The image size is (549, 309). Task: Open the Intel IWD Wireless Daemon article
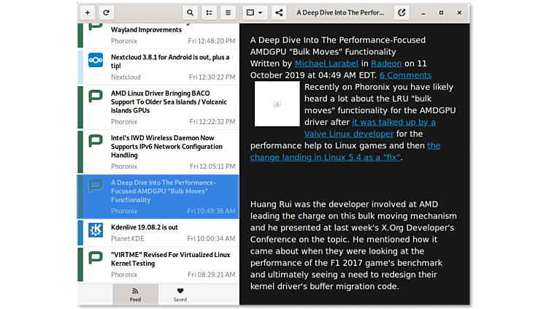162,146
